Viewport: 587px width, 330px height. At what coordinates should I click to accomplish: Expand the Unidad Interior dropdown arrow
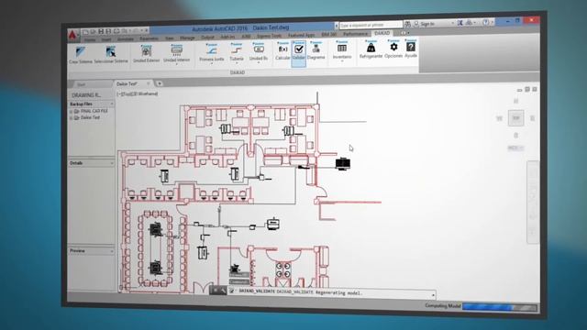(177, 64)
